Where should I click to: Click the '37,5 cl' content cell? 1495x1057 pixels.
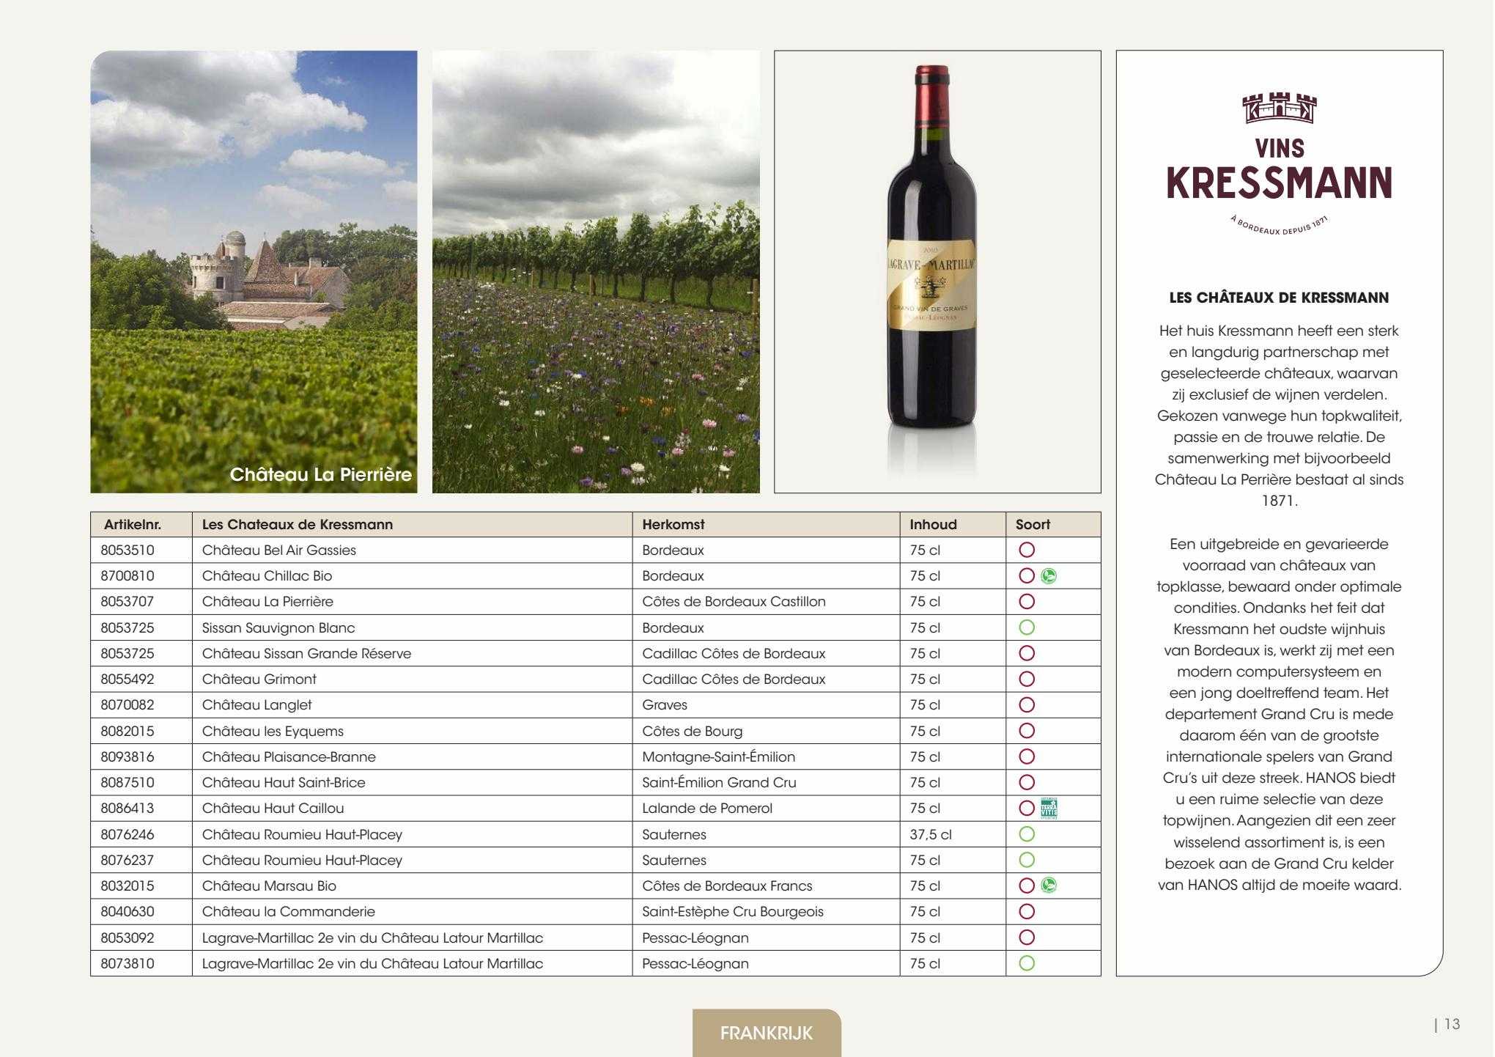pos(931,835)
